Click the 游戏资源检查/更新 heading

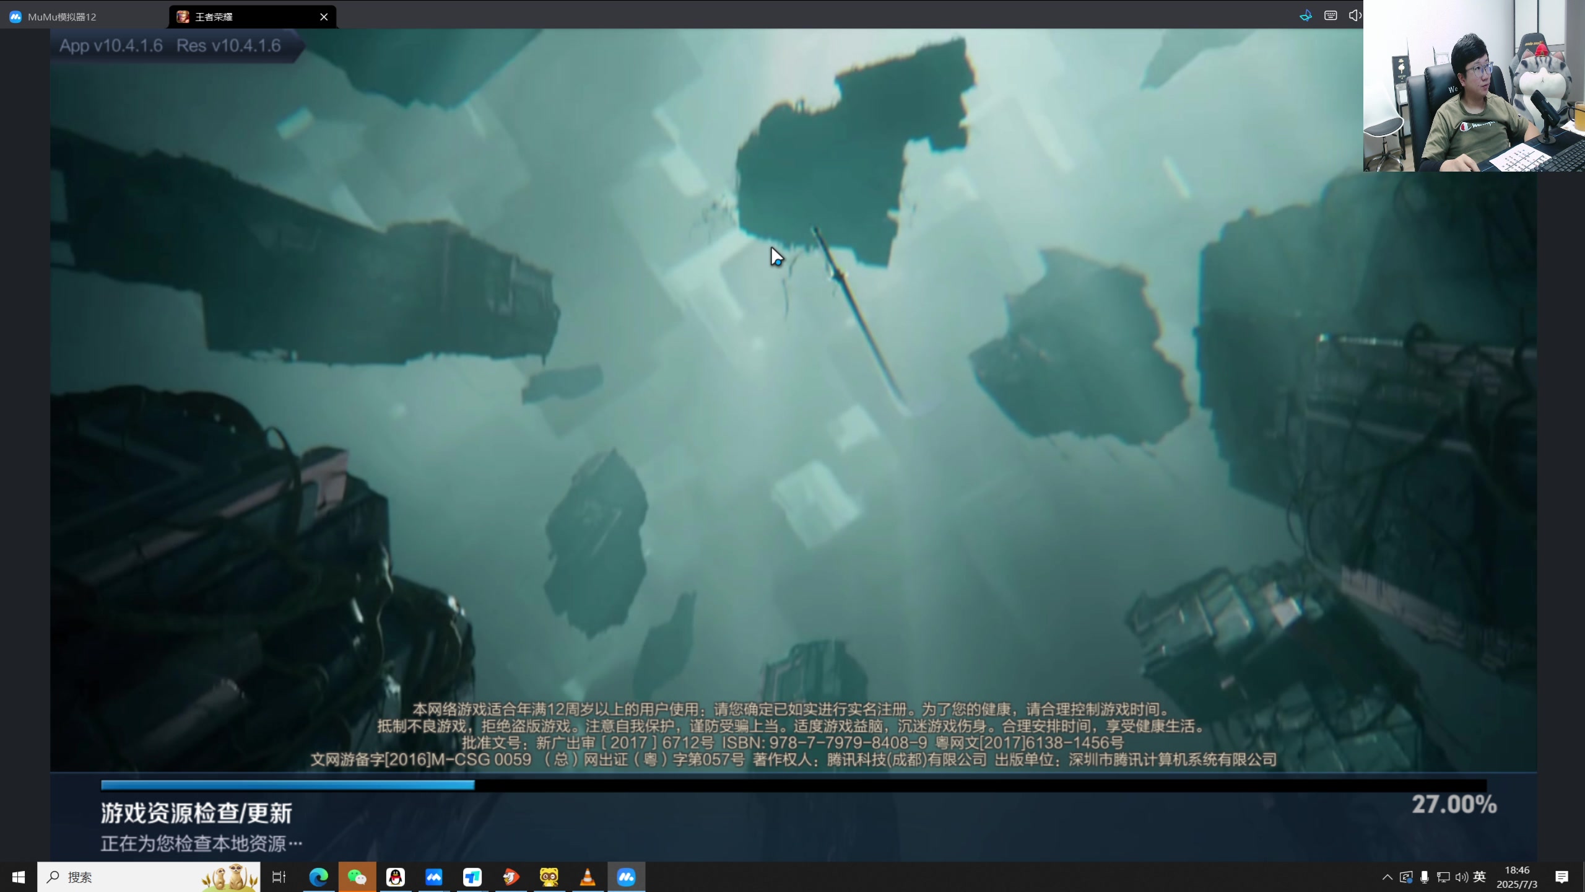point(196,813)
